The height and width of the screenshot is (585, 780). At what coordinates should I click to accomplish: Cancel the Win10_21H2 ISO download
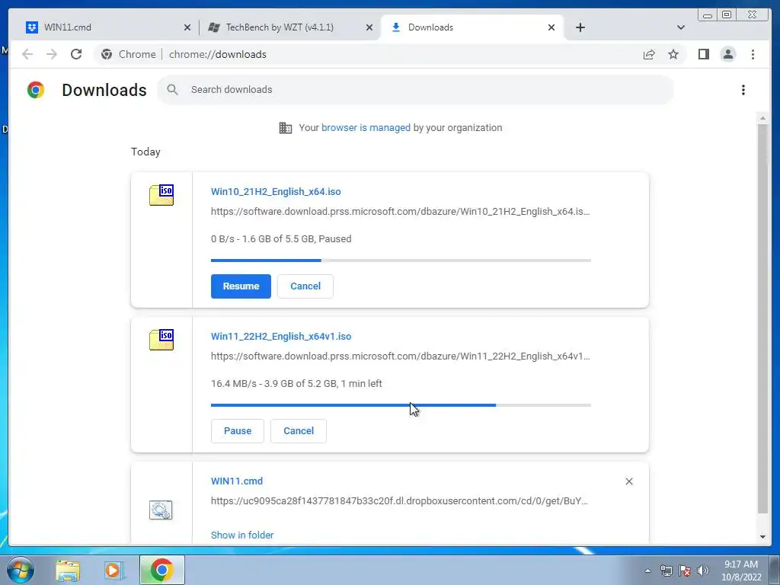click(305, 286)
